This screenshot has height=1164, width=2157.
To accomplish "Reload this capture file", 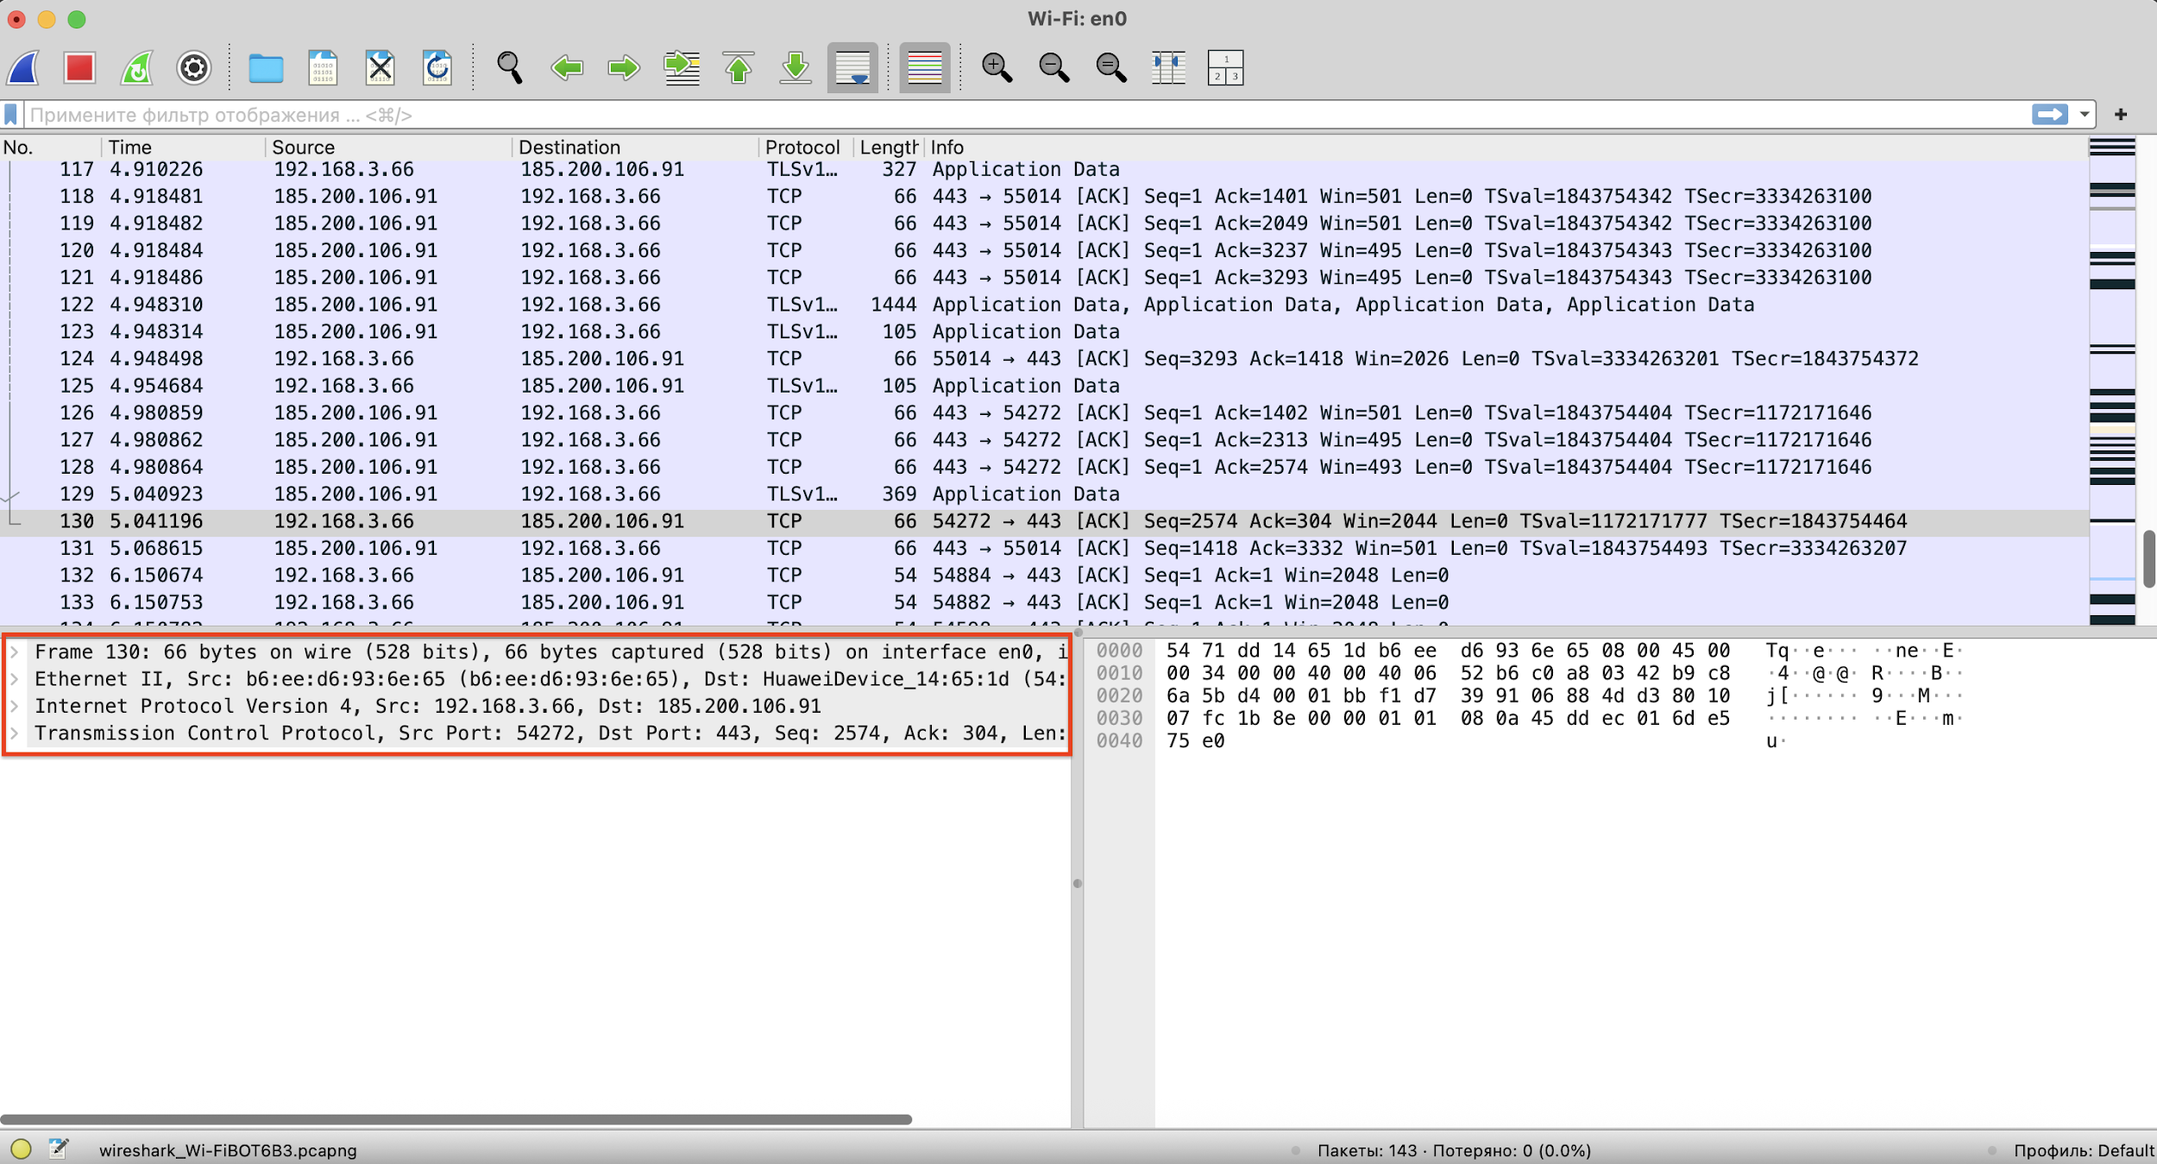I will (438, 67).
